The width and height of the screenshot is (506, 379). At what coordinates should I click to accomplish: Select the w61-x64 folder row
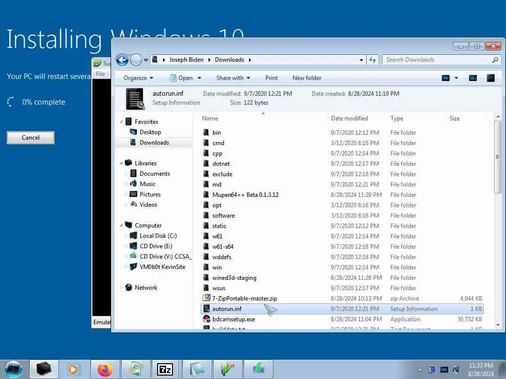pyautogui.click(x=342, y=247)
